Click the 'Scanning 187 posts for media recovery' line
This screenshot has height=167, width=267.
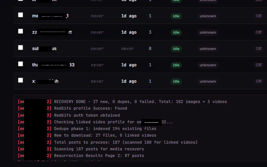[81, 149]
